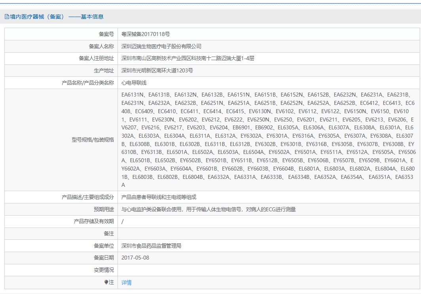Select the product name 心电导联线
421x294 pixels.
134,83
